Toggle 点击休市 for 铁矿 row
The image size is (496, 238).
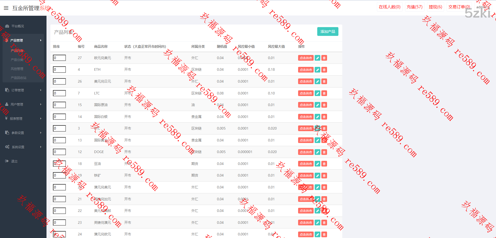[306, 176]
